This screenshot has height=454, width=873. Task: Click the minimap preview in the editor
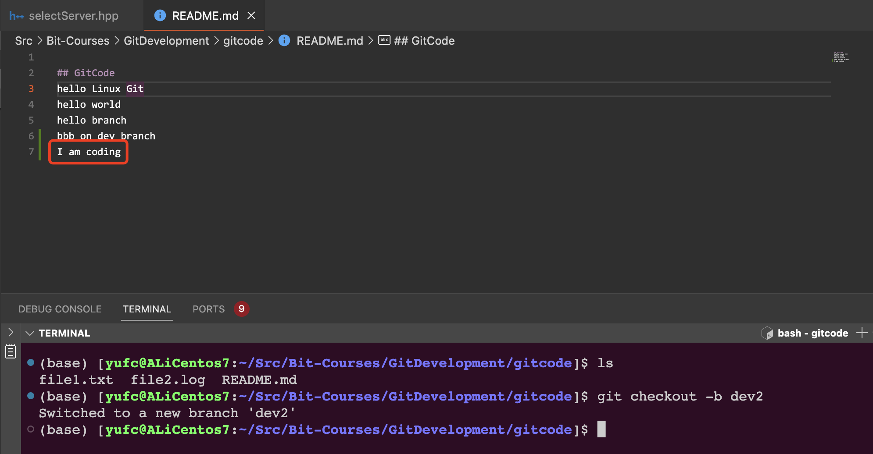coord(841,57)
